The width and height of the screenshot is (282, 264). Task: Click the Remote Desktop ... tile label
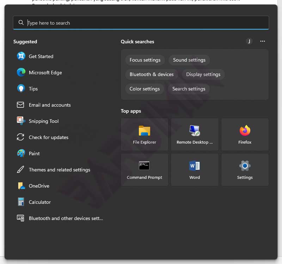coord(195,142)
